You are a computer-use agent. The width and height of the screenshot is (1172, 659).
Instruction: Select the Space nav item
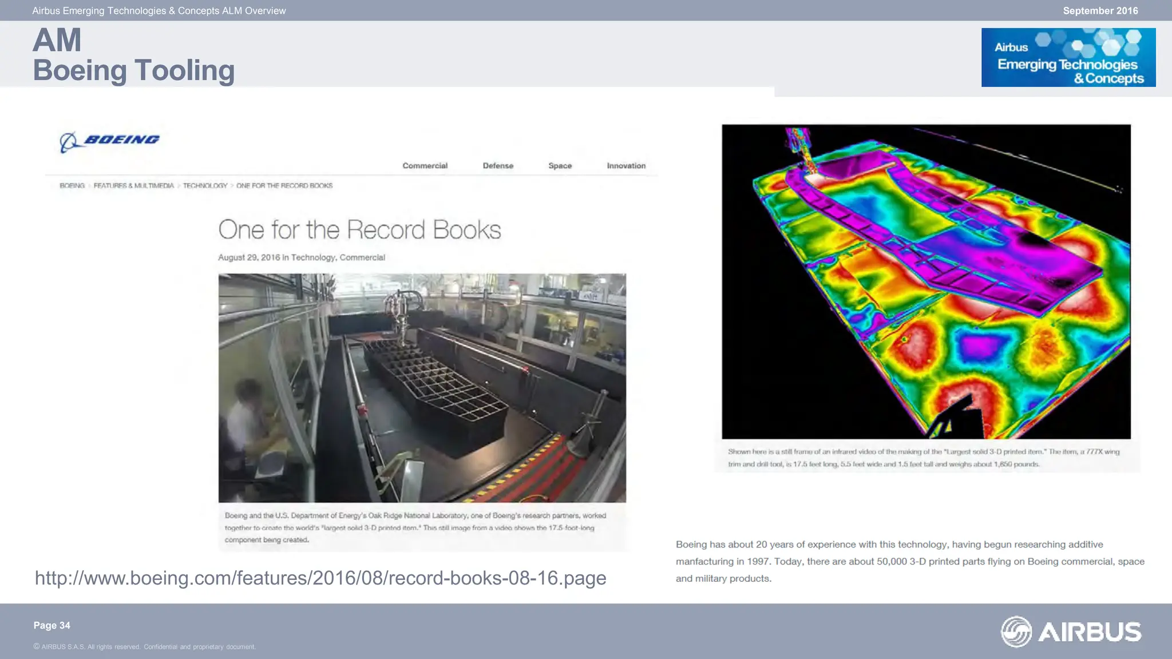click(560, 166)
